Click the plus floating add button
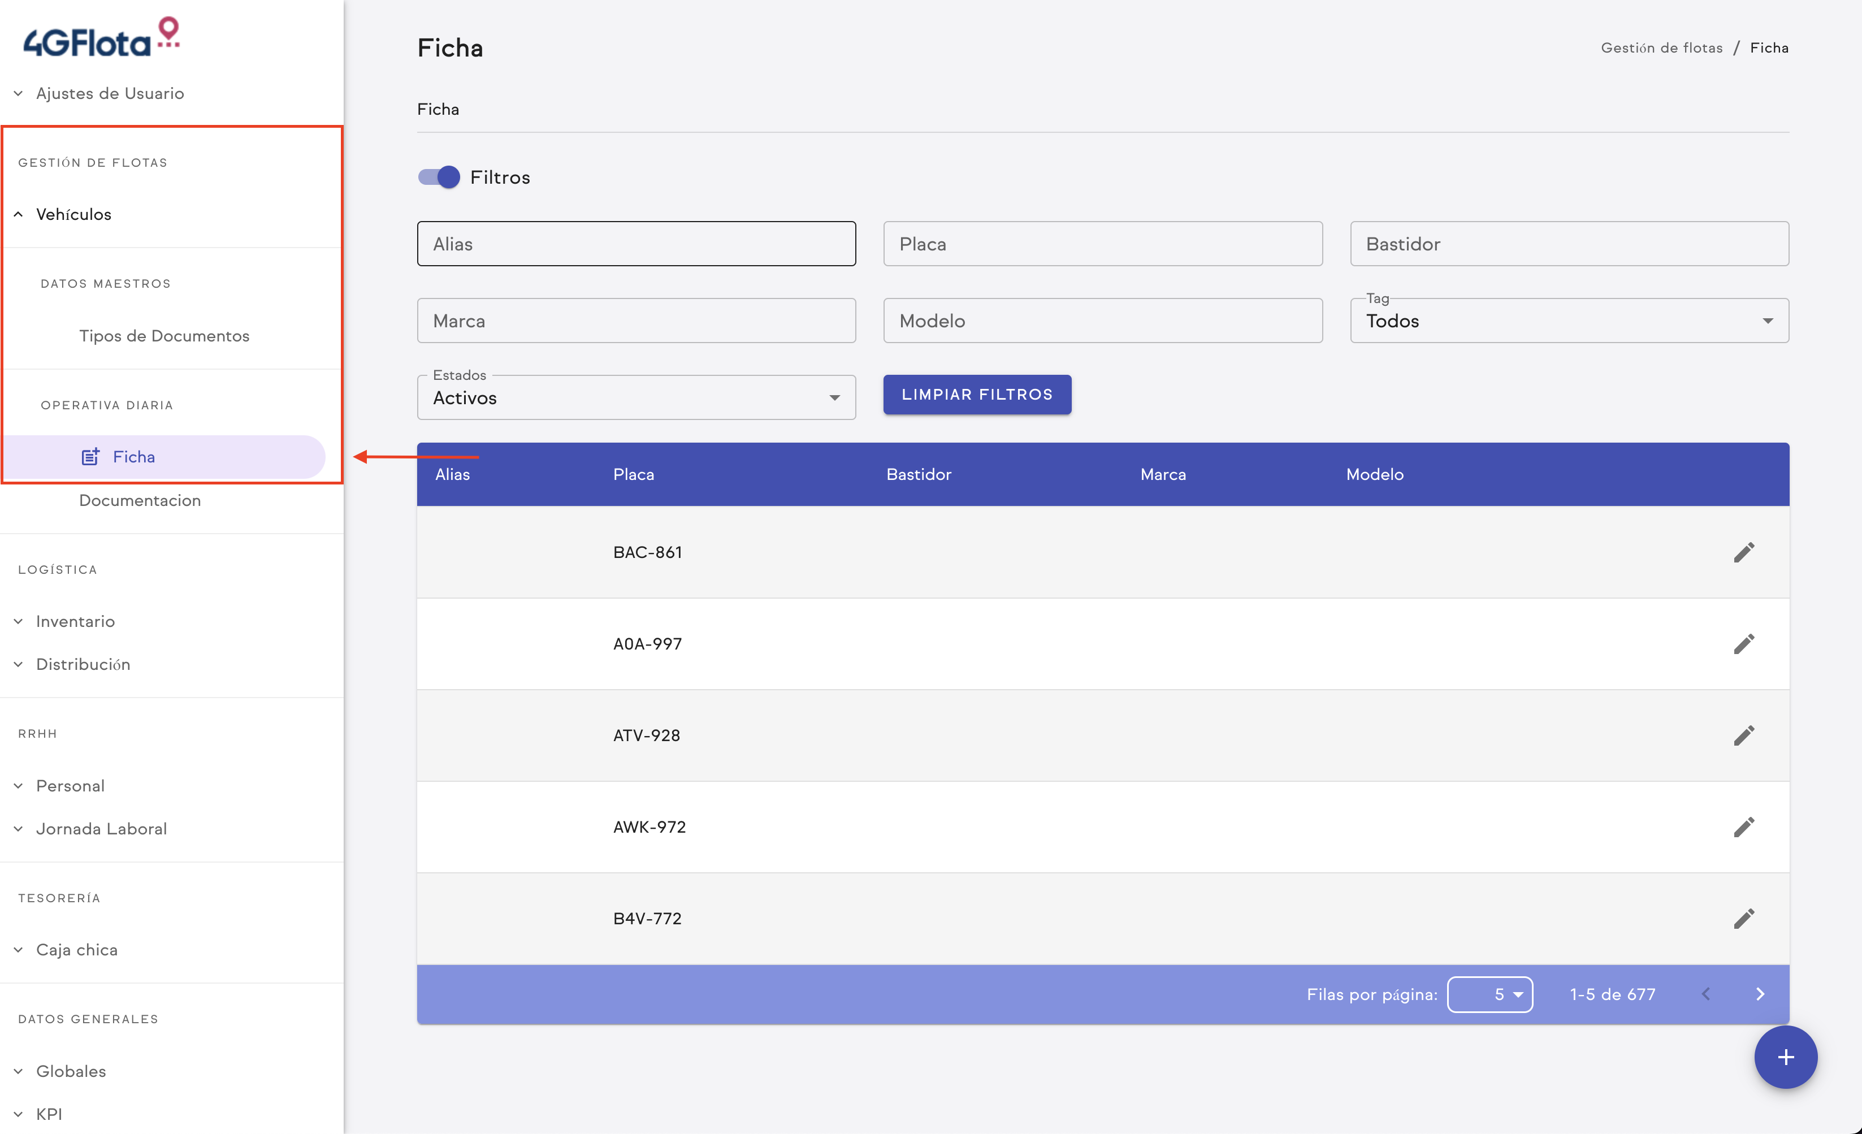The image size is (1862, 1134). point(1785,1056)
